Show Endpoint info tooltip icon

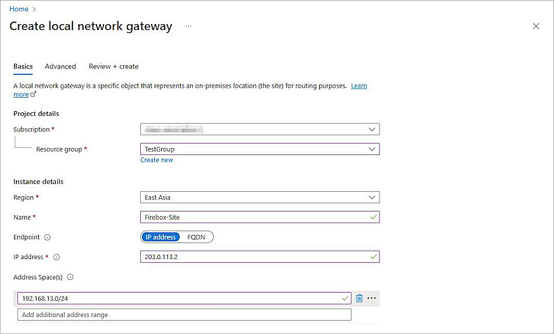pyautogui.click(x=48, y=237)
